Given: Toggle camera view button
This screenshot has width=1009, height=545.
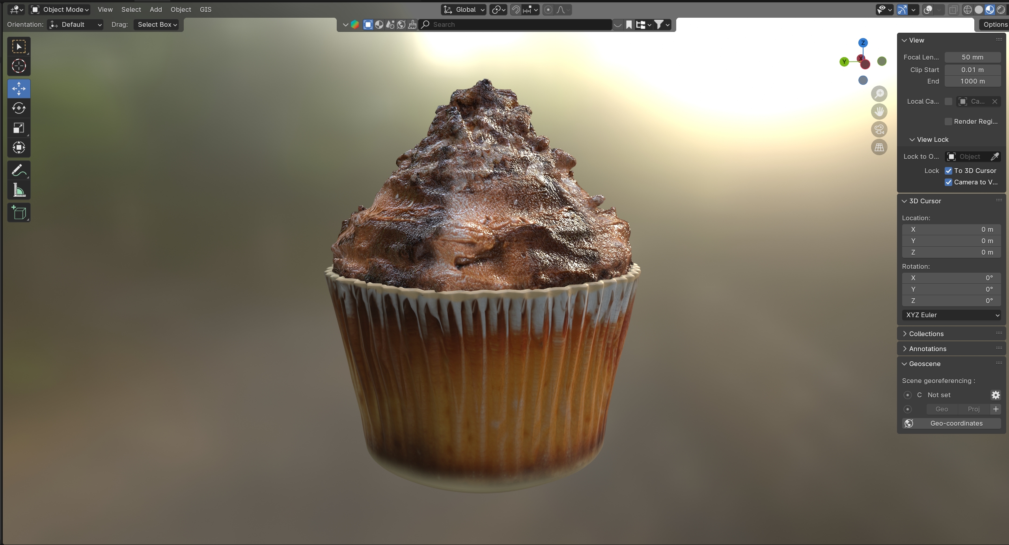Looking at the screenshot, I should (879, 129).
